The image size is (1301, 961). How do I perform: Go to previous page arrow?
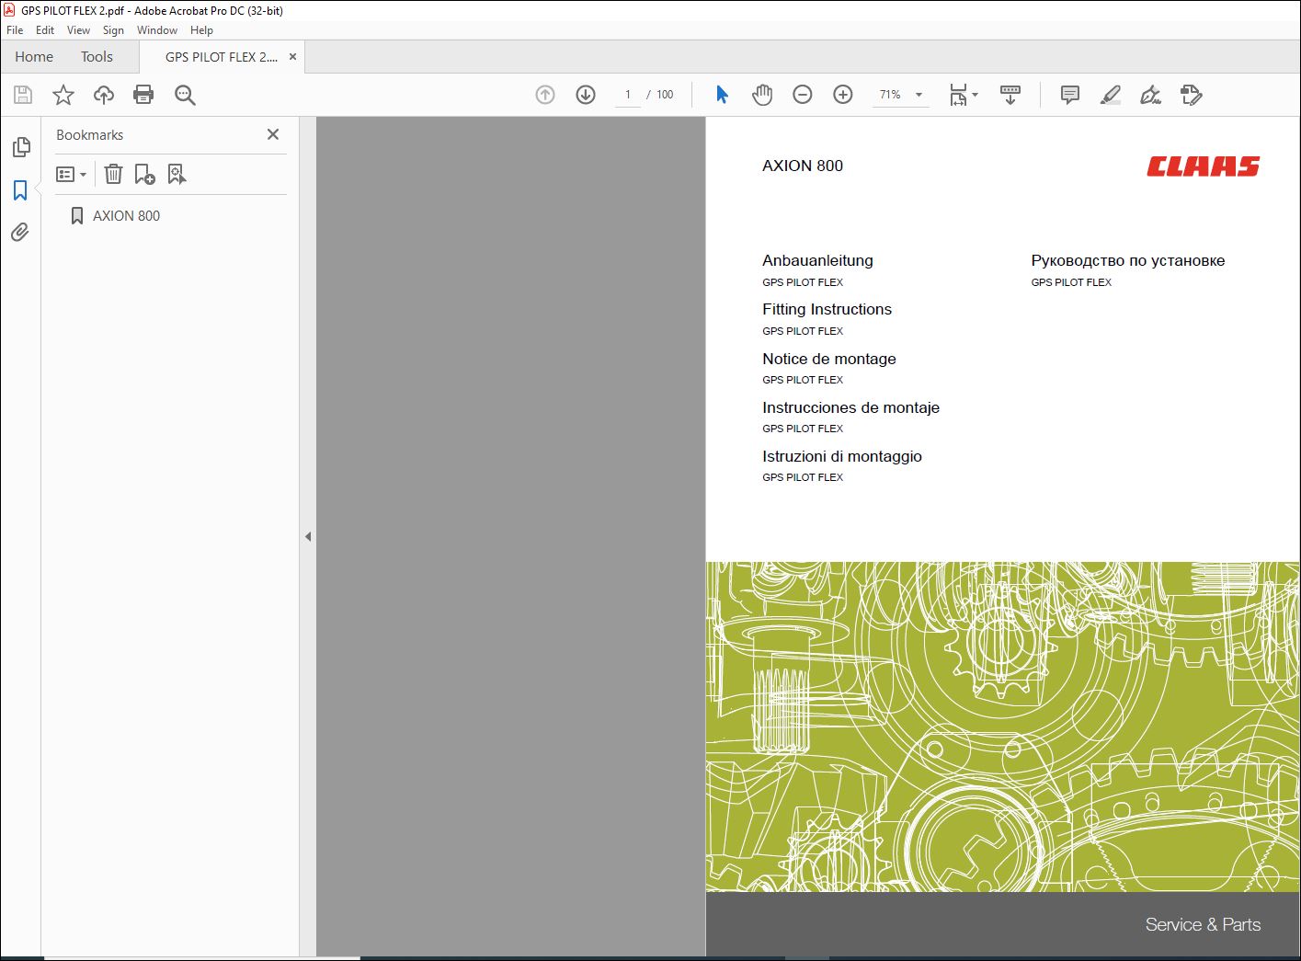(545, 95)
